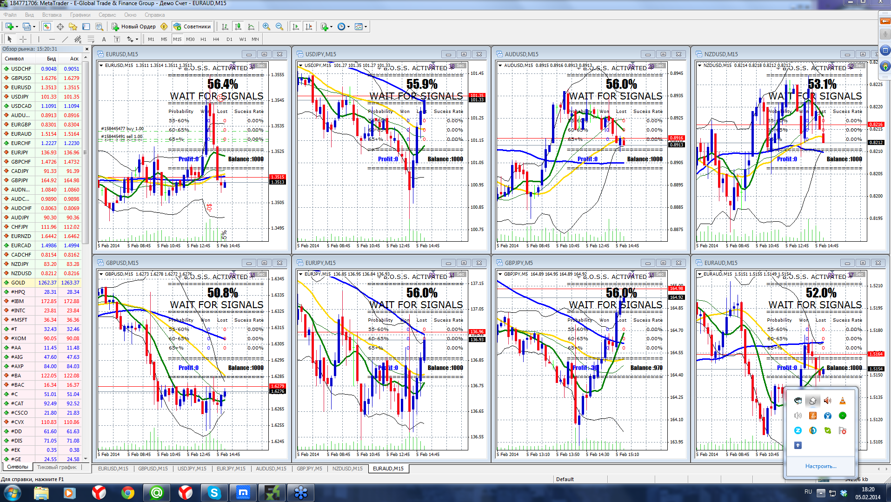Image resolution: width=891 pixels, height=502 pixels.
Task: Switch to candlestick chart view
Action: click(x=238, y=26)
